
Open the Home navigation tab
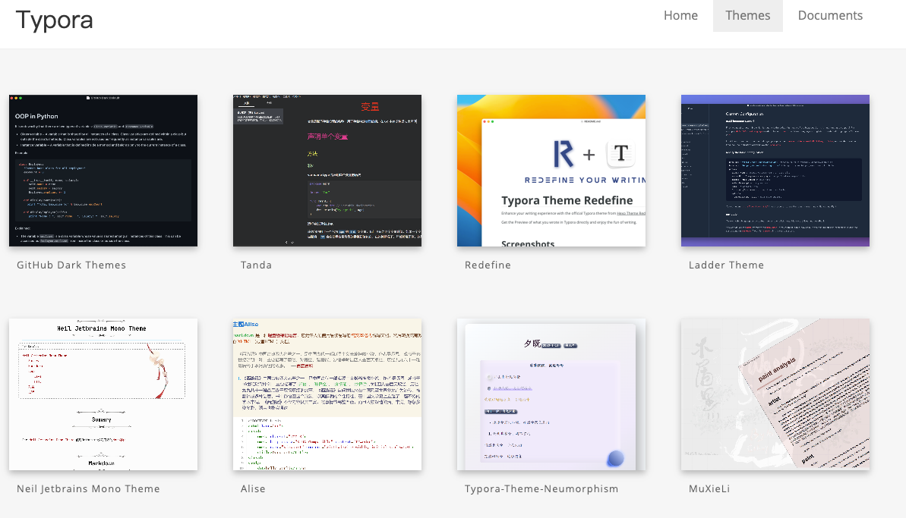click(x=680, y=15)
